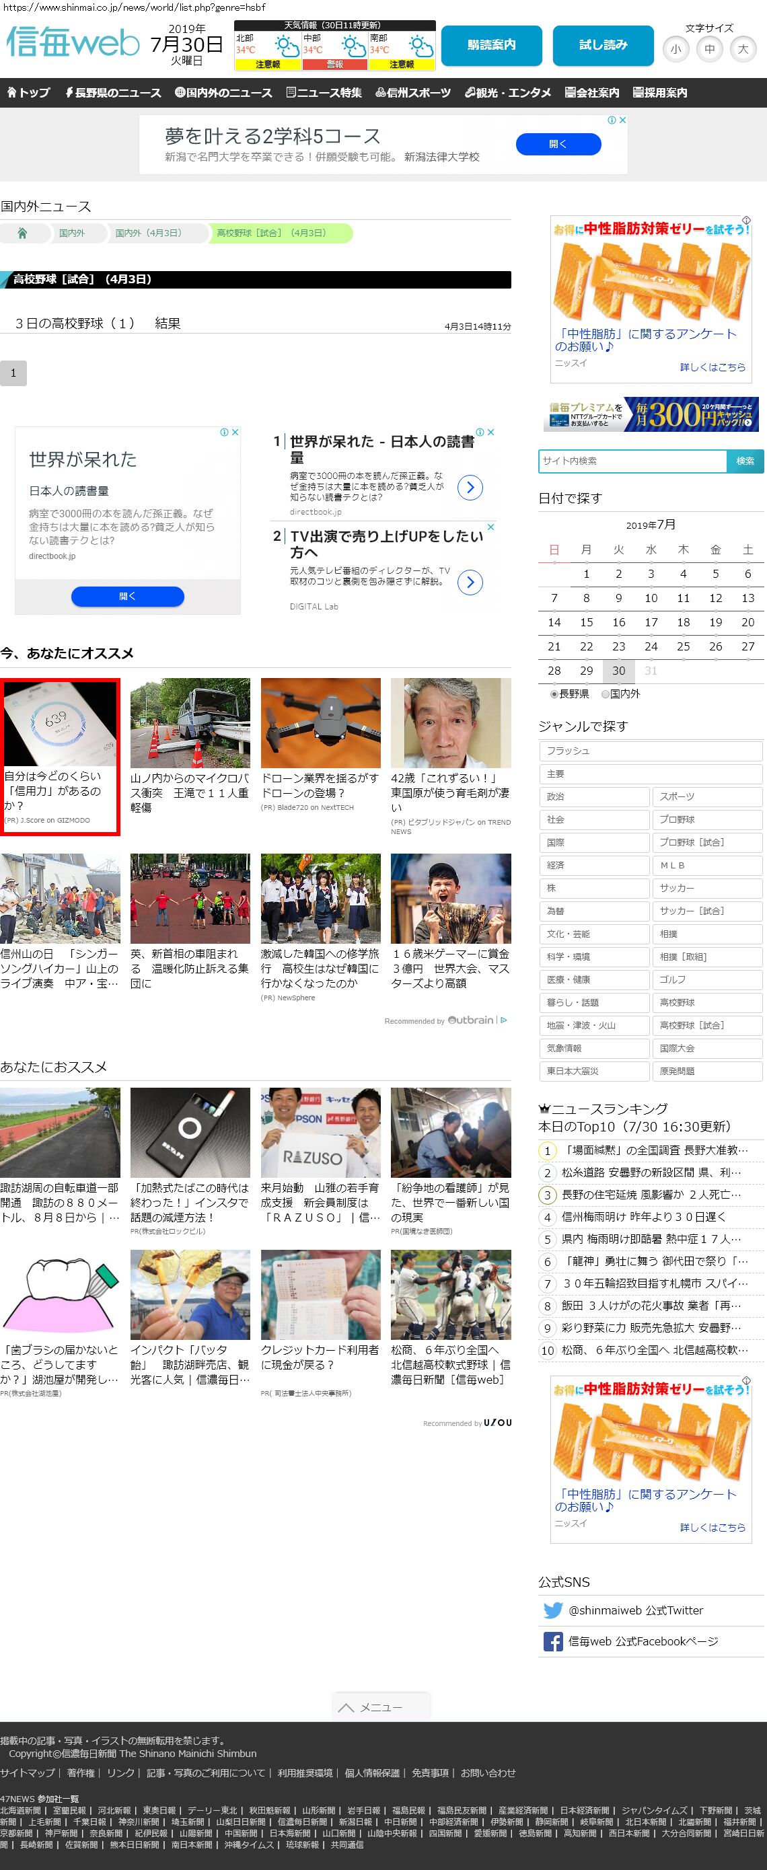Viewport: 767px width, 1870px height.
Task: Go to 信州スポーツ menu item
Action: click(x=412, y=93)
